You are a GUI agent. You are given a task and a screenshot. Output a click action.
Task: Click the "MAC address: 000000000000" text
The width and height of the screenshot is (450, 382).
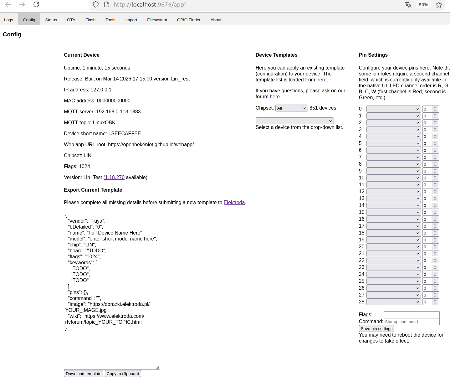[x=97, y=101]
